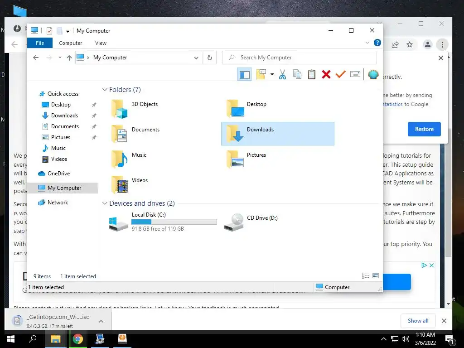
Task: Switch to Details view layout
Action: coord(366,276)
